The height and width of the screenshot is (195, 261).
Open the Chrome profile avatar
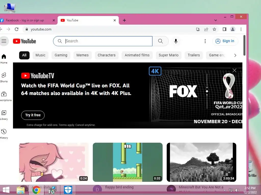pyautogui.click(x=232, y=29)
